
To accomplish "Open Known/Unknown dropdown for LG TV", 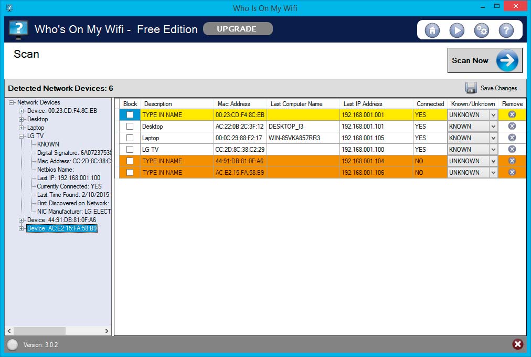I will click(493, 150).
